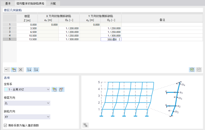Select row header 2
Screen dimensions: 205x130
[x=10, y=28]
